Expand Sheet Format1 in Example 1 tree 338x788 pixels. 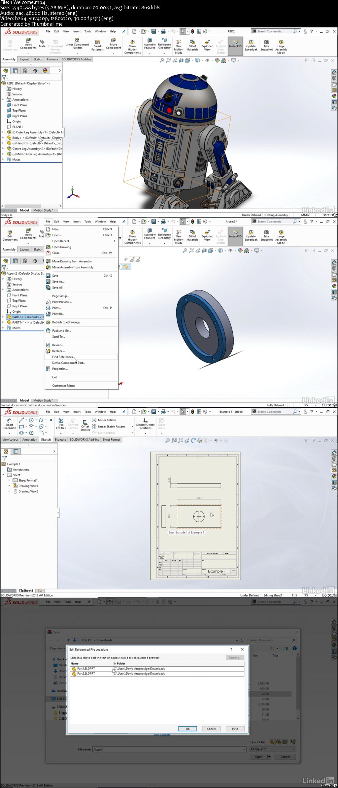tap(9, 480)
